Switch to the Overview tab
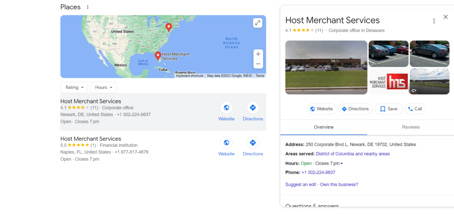This screenshot has height=214, width=454. [324, 127]
